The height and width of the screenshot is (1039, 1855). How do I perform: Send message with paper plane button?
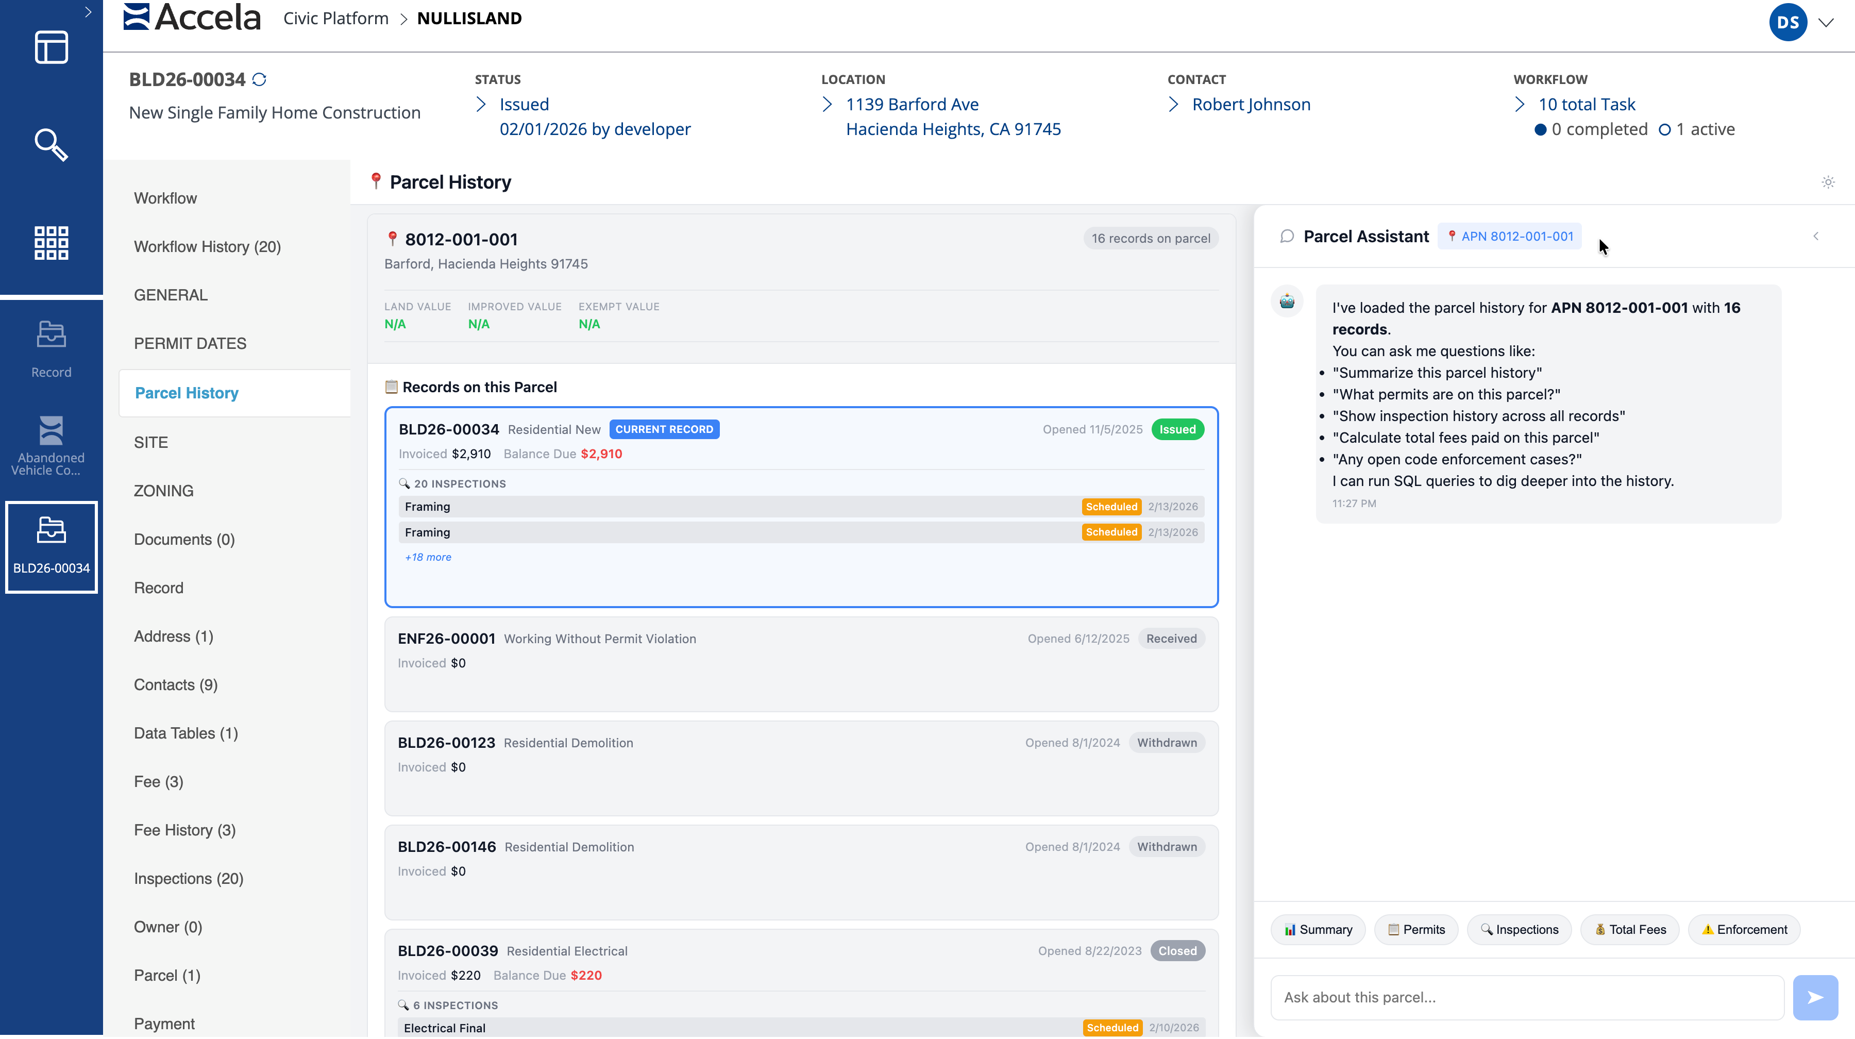click(1815, 998)
